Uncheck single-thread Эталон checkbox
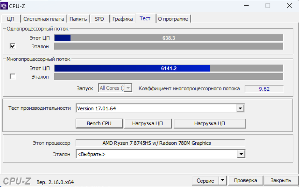The width and height of the screenshot is (299, 187). coord(13,46)
